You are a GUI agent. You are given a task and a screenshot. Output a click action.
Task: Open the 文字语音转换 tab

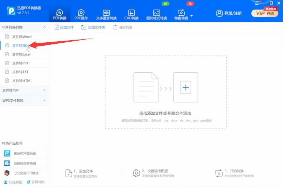coord(106,15)
